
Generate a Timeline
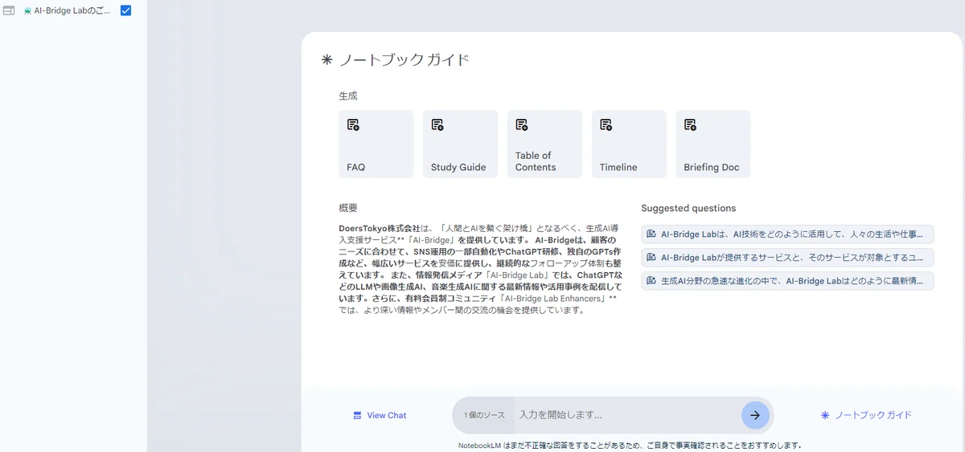(629, 145)
